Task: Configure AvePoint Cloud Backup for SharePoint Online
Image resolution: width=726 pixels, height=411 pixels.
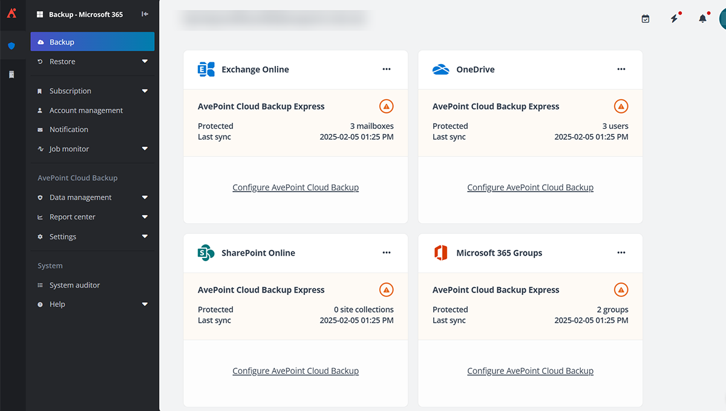Action: pos(295,371)
